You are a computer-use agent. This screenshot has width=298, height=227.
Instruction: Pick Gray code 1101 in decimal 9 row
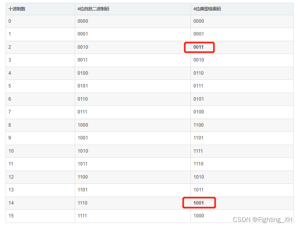pos(199,138)
